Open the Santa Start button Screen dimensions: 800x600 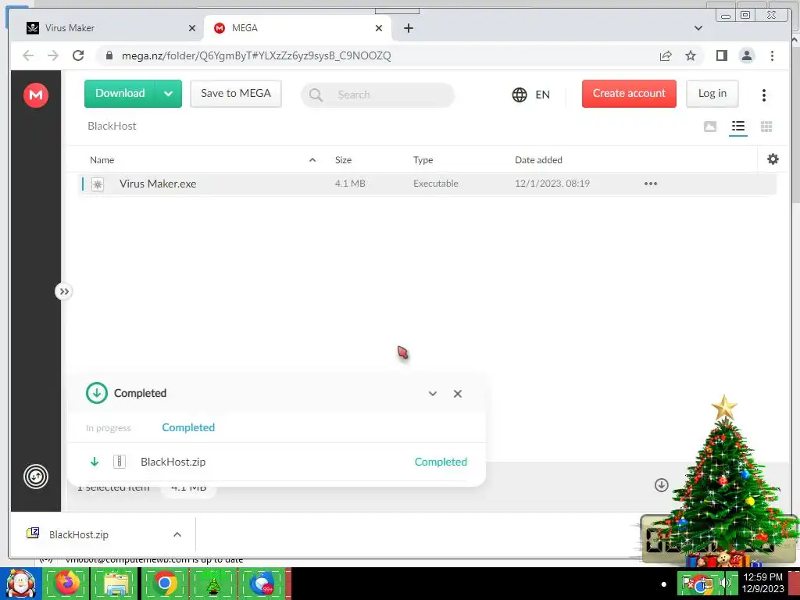[x=20, y=584]
